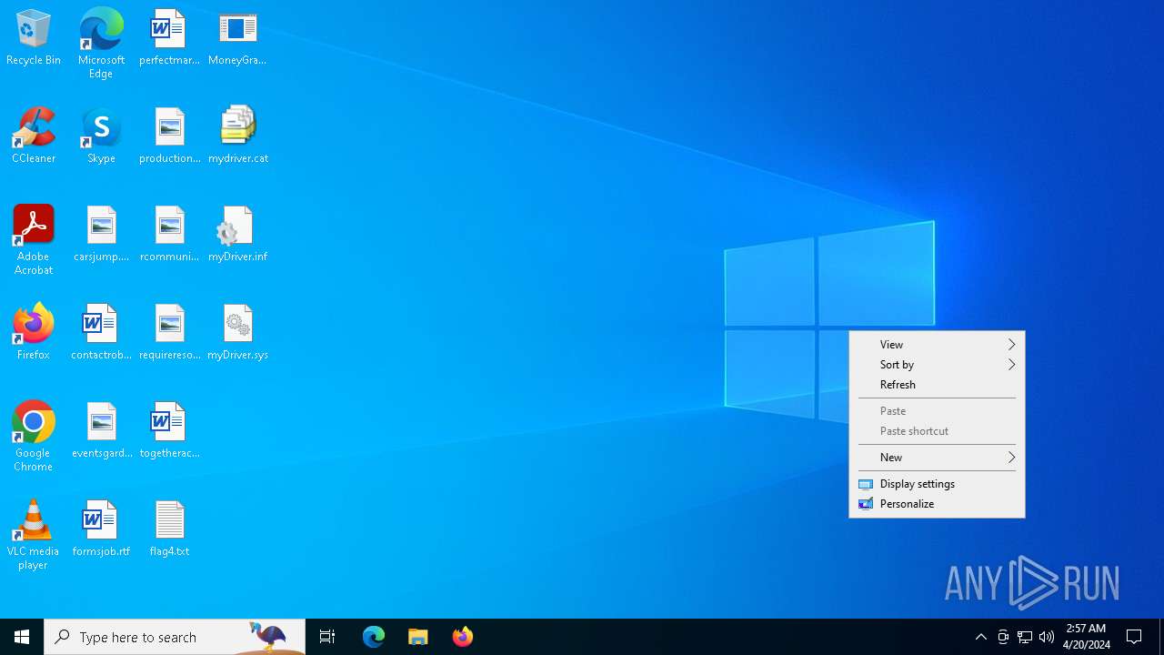Click the network tray icon
The width and height of the screenshot is (1164, 655).
(1025, 637)
